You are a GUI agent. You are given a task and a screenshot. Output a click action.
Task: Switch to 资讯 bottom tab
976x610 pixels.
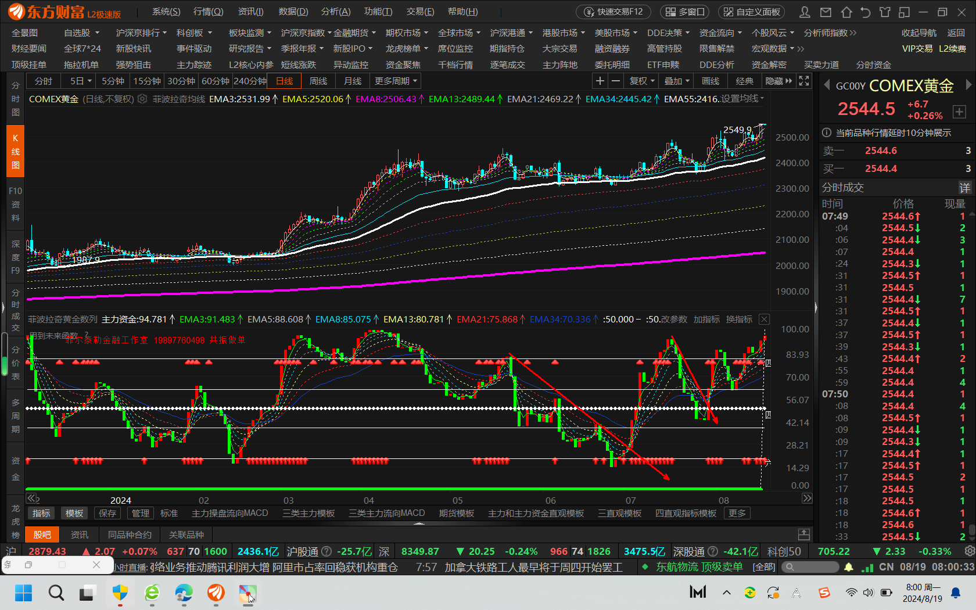(80, 534)
